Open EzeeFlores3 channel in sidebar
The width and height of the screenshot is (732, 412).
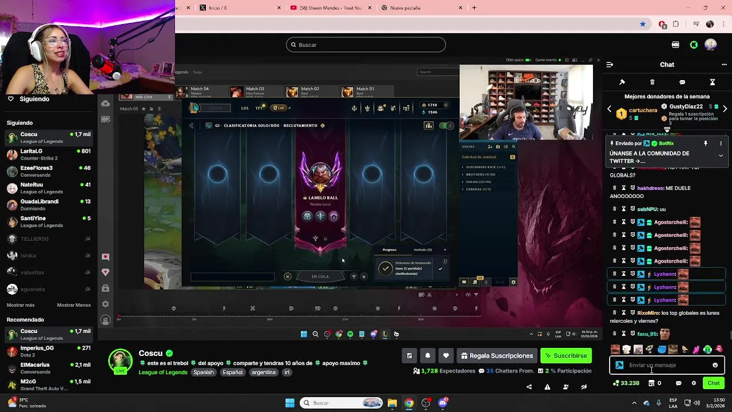click(49, 172)
